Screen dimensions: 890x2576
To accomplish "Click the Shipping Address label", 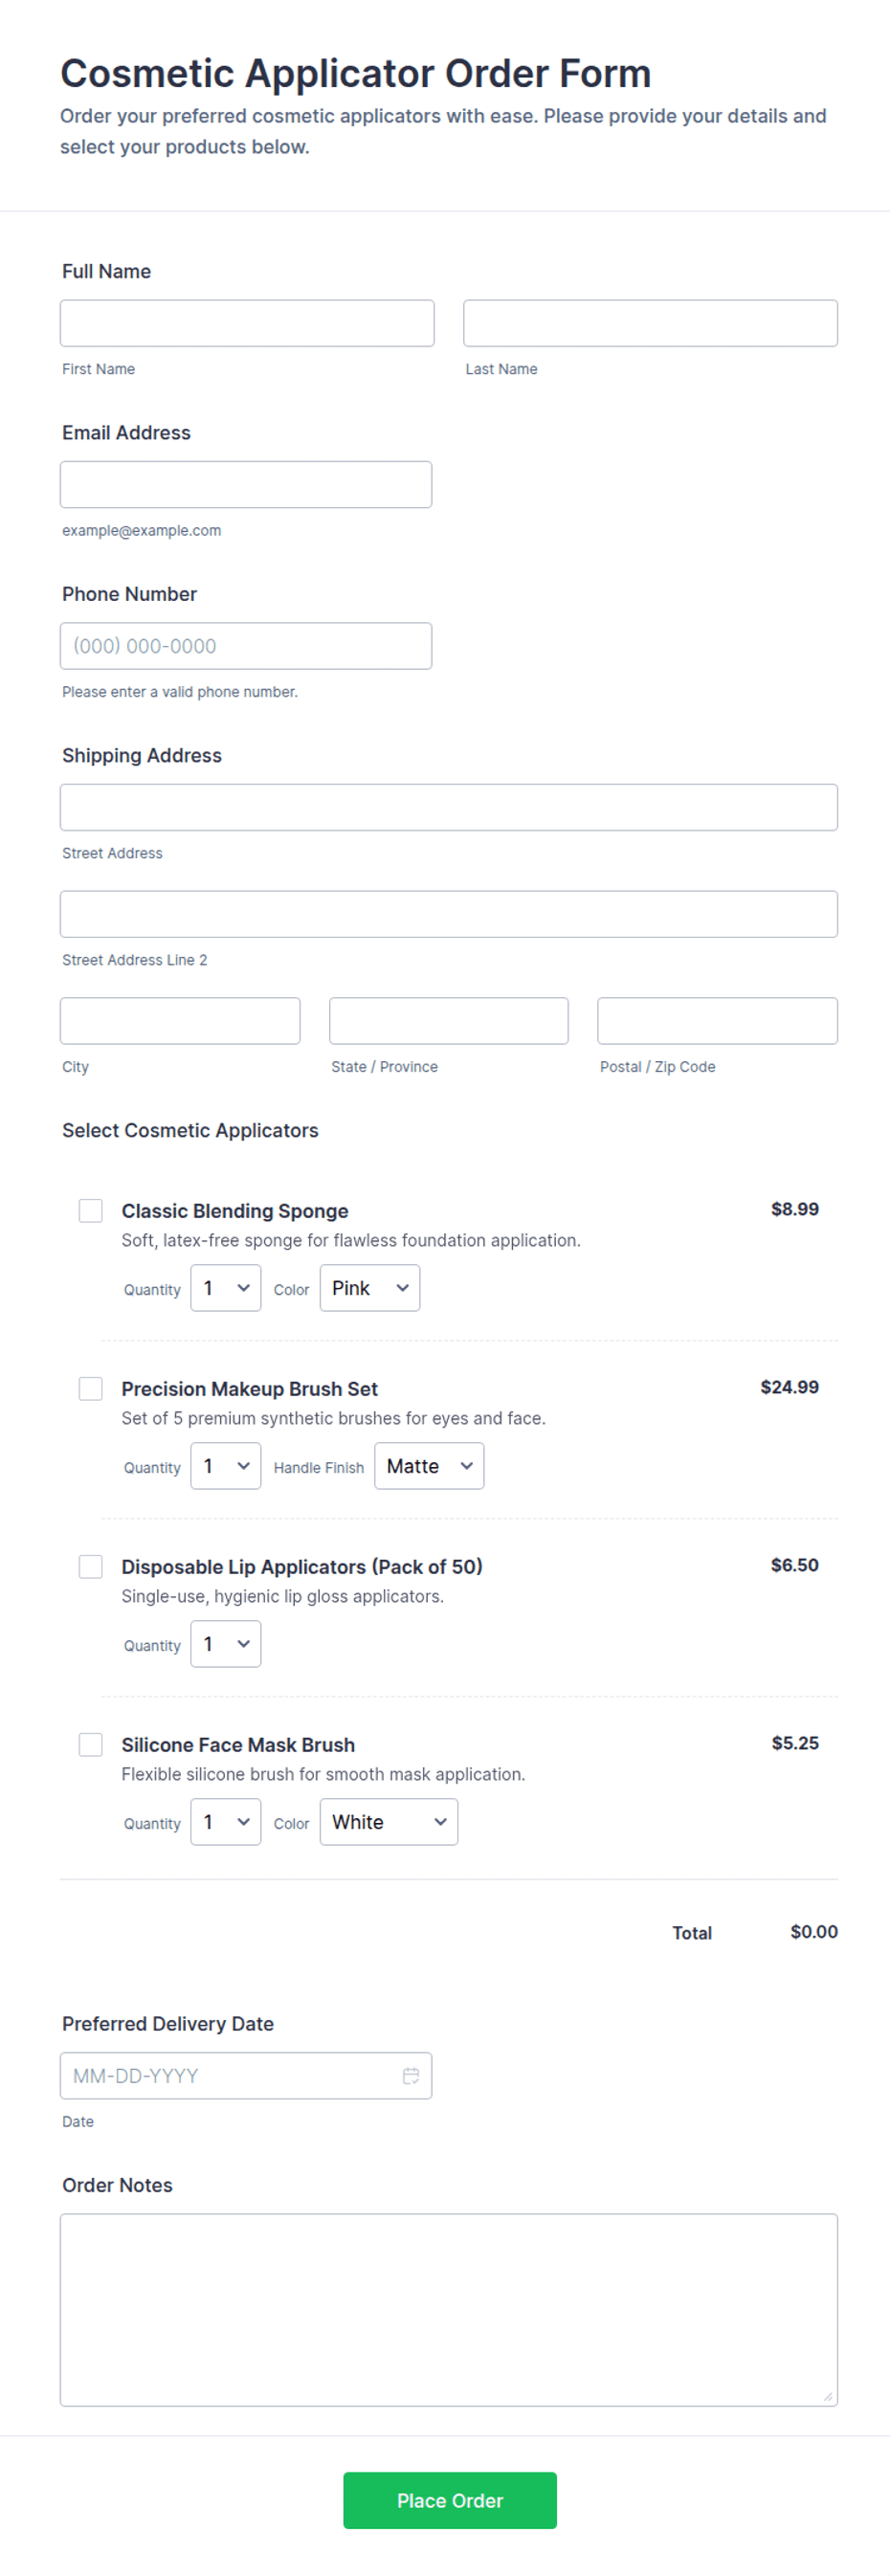I will (142, 755).
